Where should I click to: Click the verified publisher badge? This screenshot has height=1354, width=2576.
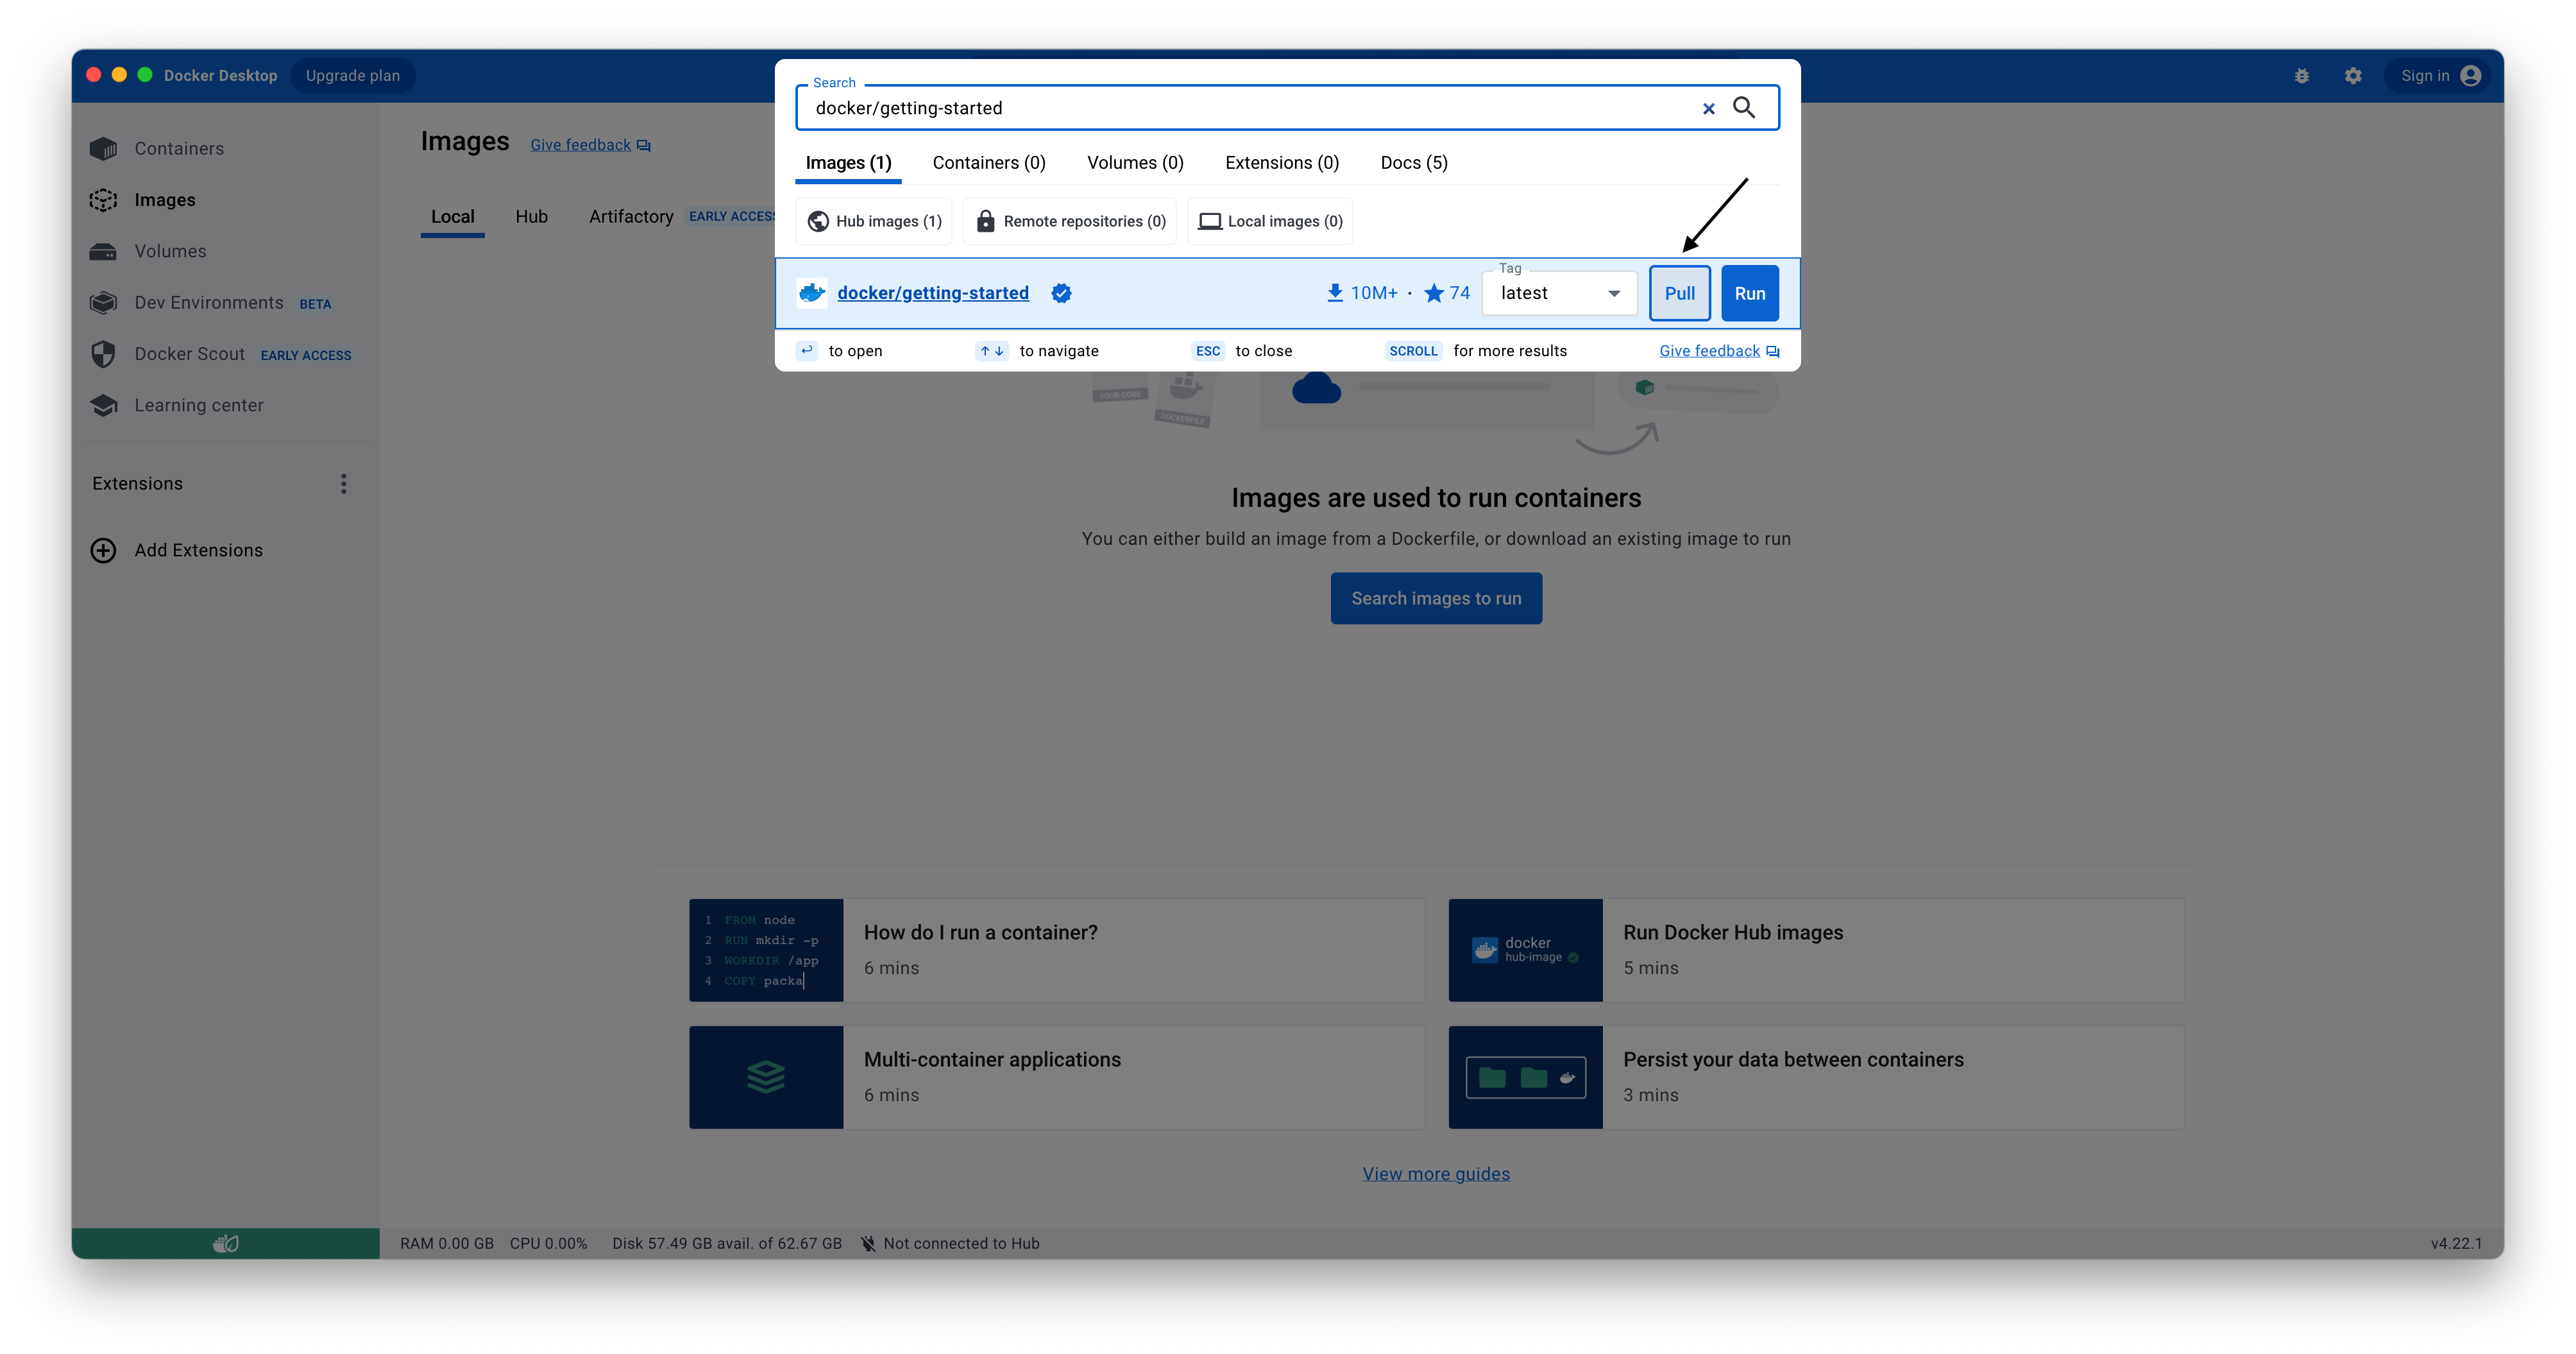pyautogui.click(x=1061, y=293)
